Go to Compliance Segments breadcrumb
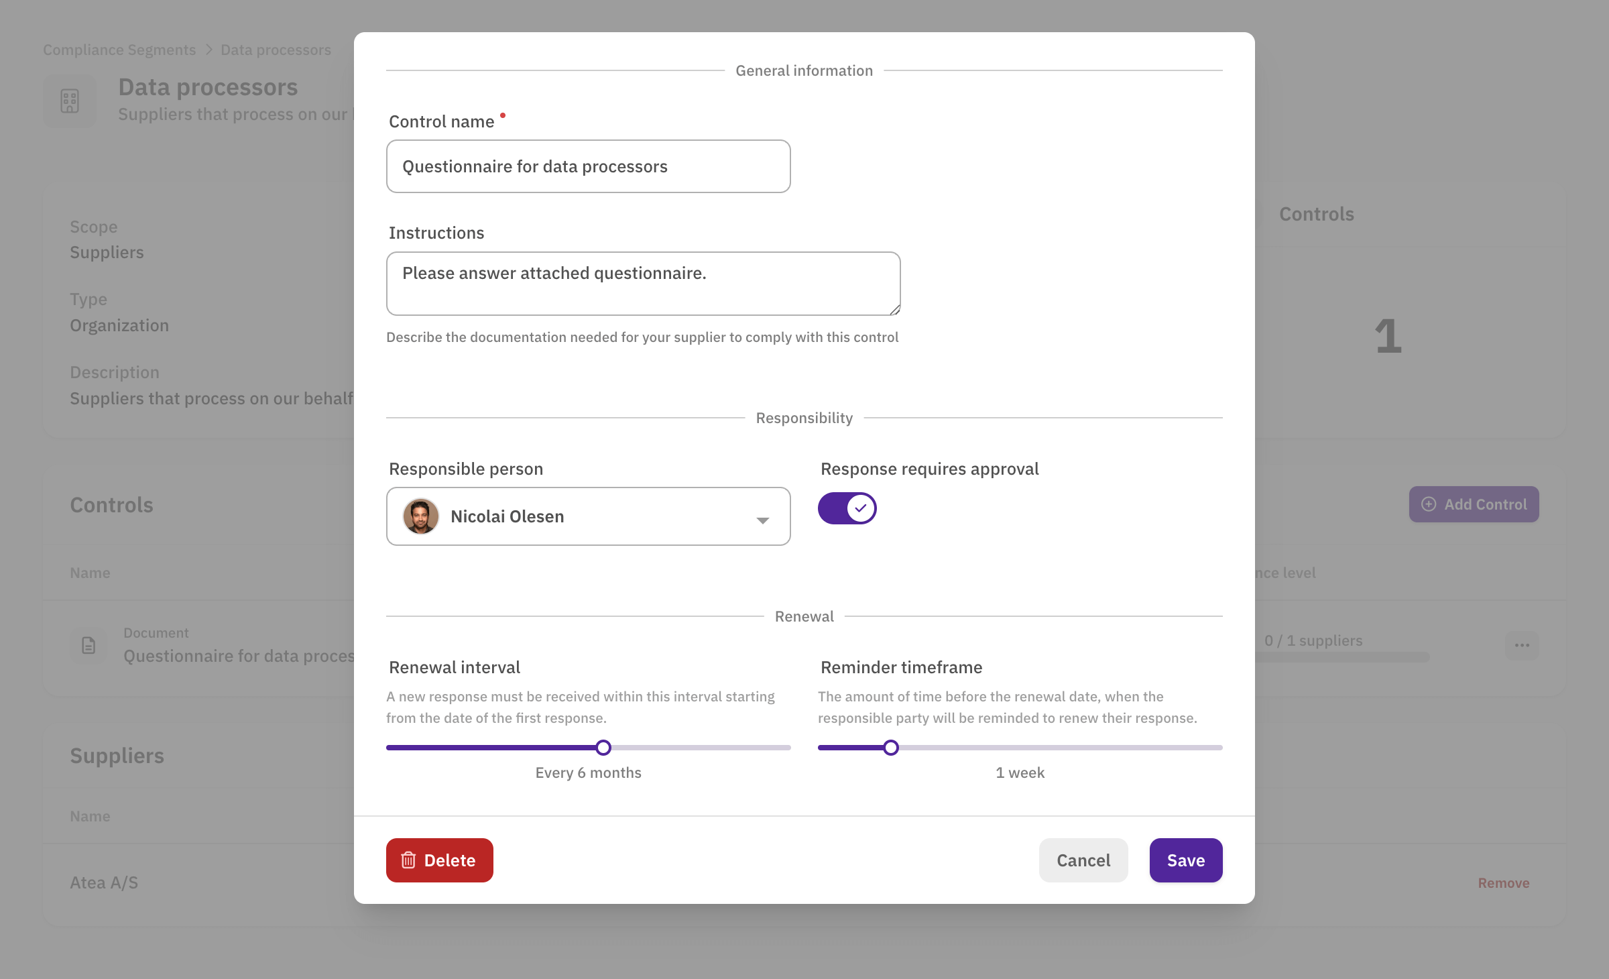1609x979 pixels. click(119, 50)
